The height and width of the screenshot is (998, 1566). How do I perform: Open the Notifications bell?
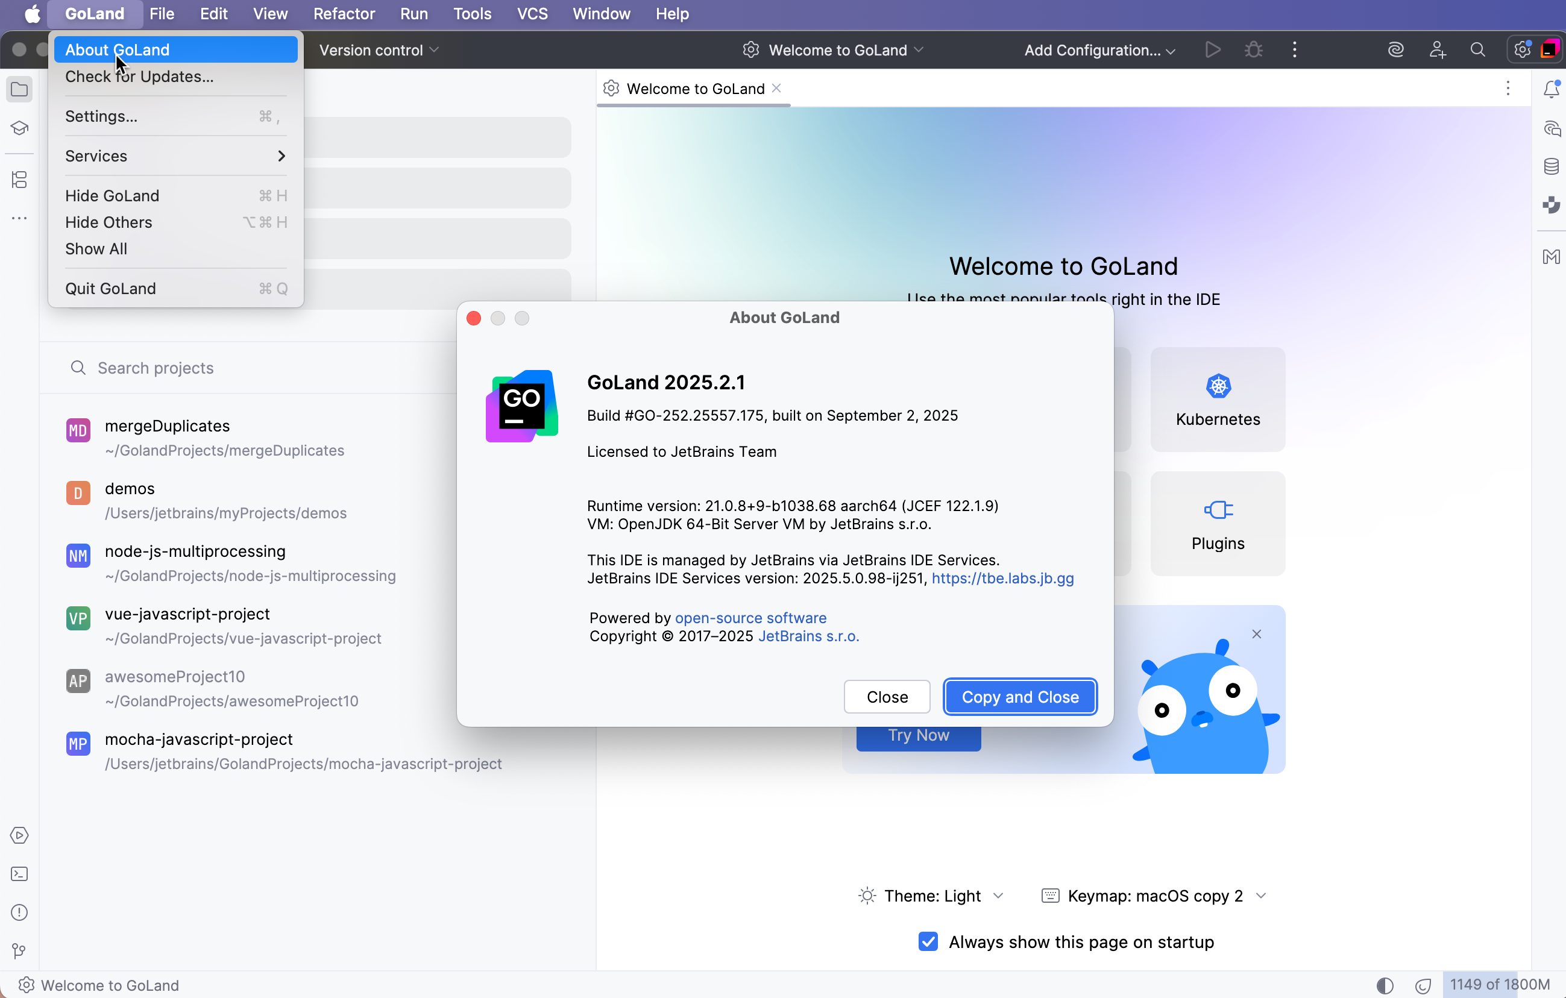1551,89
